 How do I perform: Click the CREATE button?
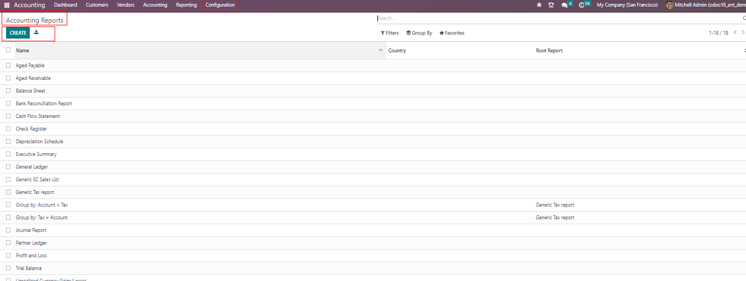(x=18, y=33)
